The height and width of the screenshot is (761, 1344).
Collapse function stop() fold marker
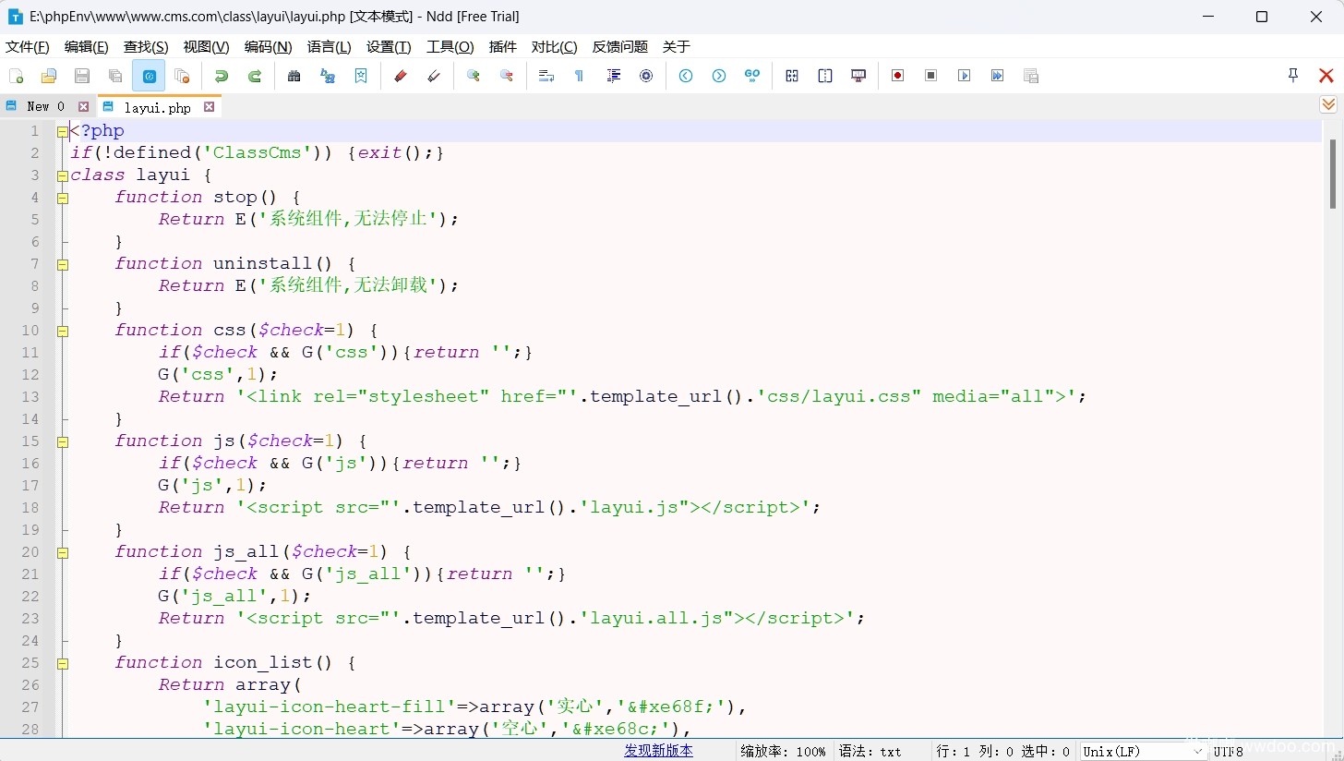pos(63,198)
